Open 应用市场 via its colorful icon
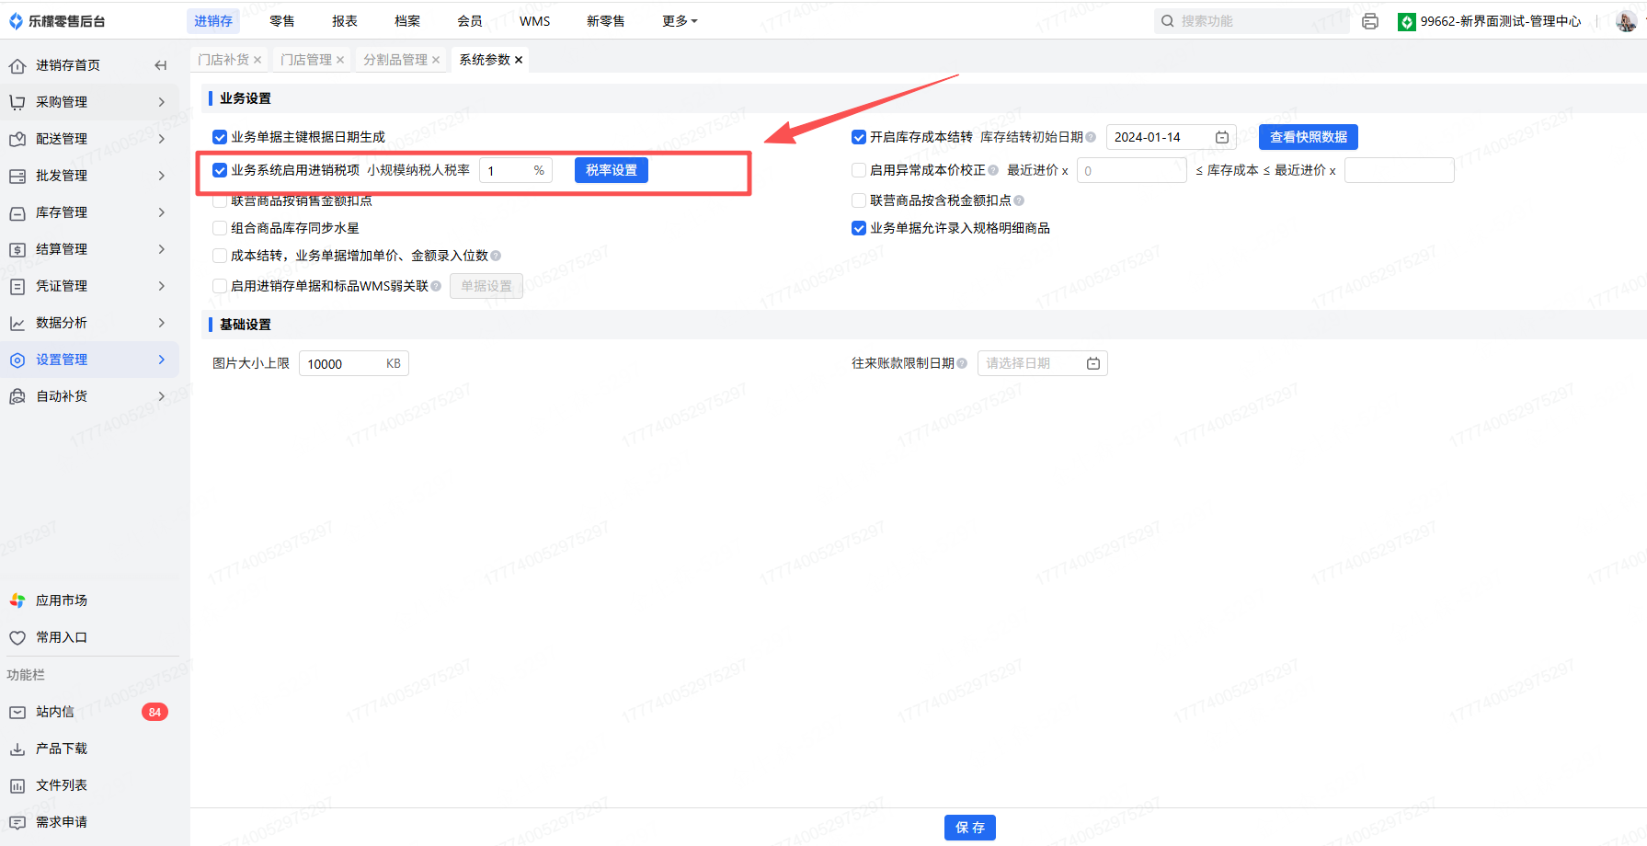 pyautogui.click(x=17, y=600)
